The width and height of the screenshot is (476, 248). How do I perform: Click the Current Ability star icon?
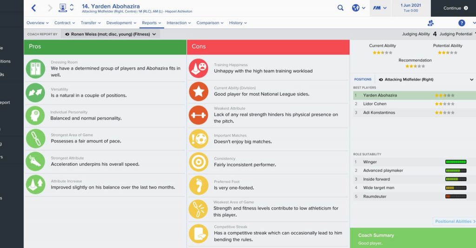(x=198, y=91)
